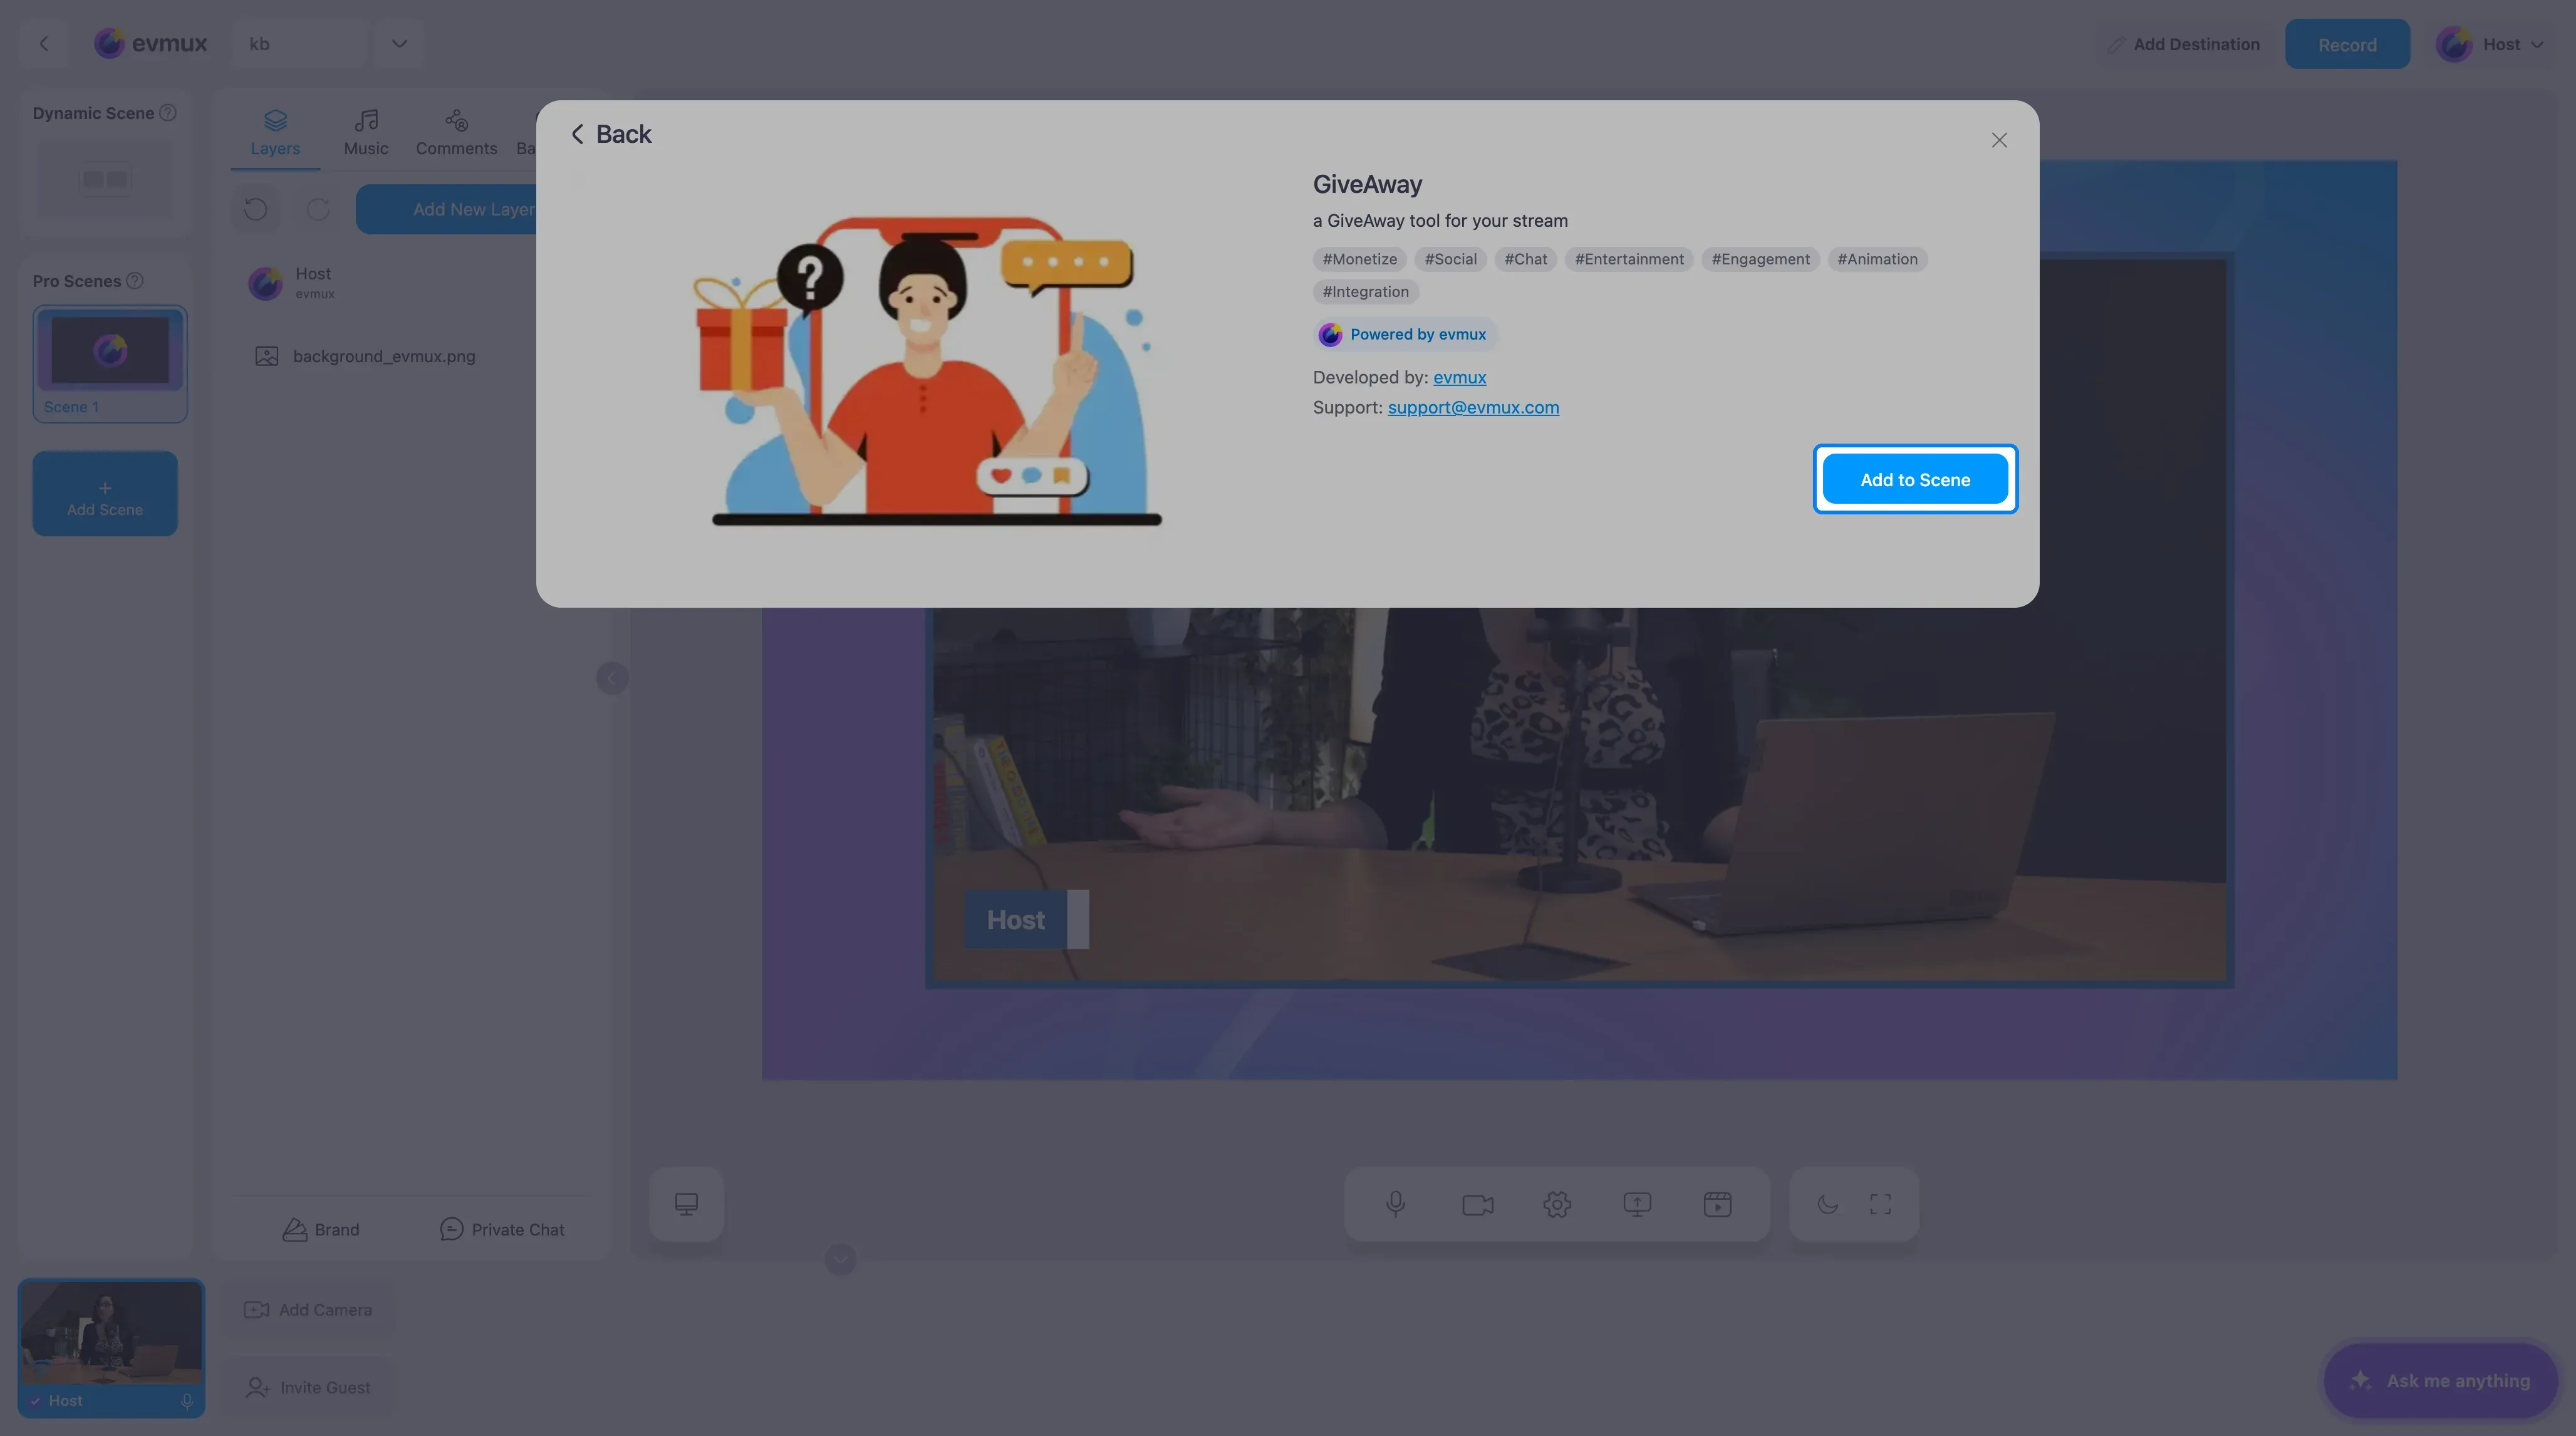Viewport: 2576px width, 1436px height.
Task: Toggle dark mode moon icon
Action: click(1827, 1204)
